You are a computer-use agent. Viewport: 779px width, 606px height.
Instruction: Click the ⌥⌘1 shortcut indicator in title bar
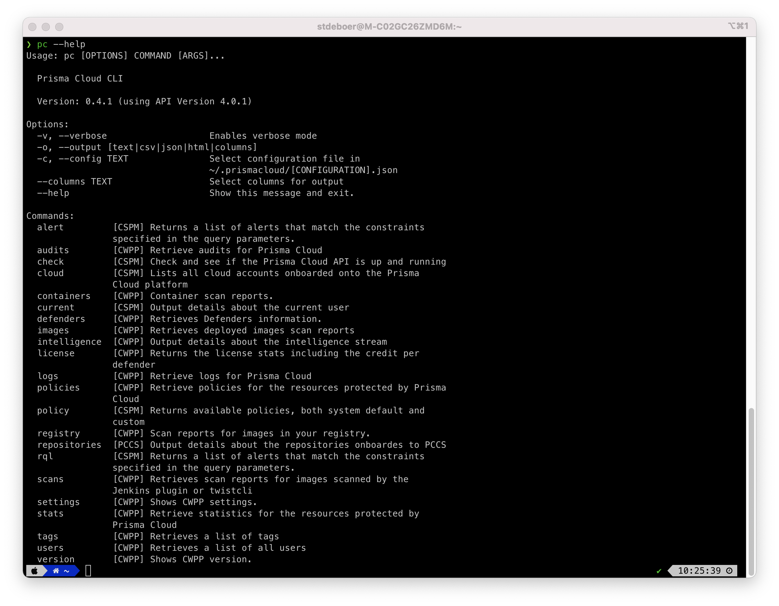point(738,26)
